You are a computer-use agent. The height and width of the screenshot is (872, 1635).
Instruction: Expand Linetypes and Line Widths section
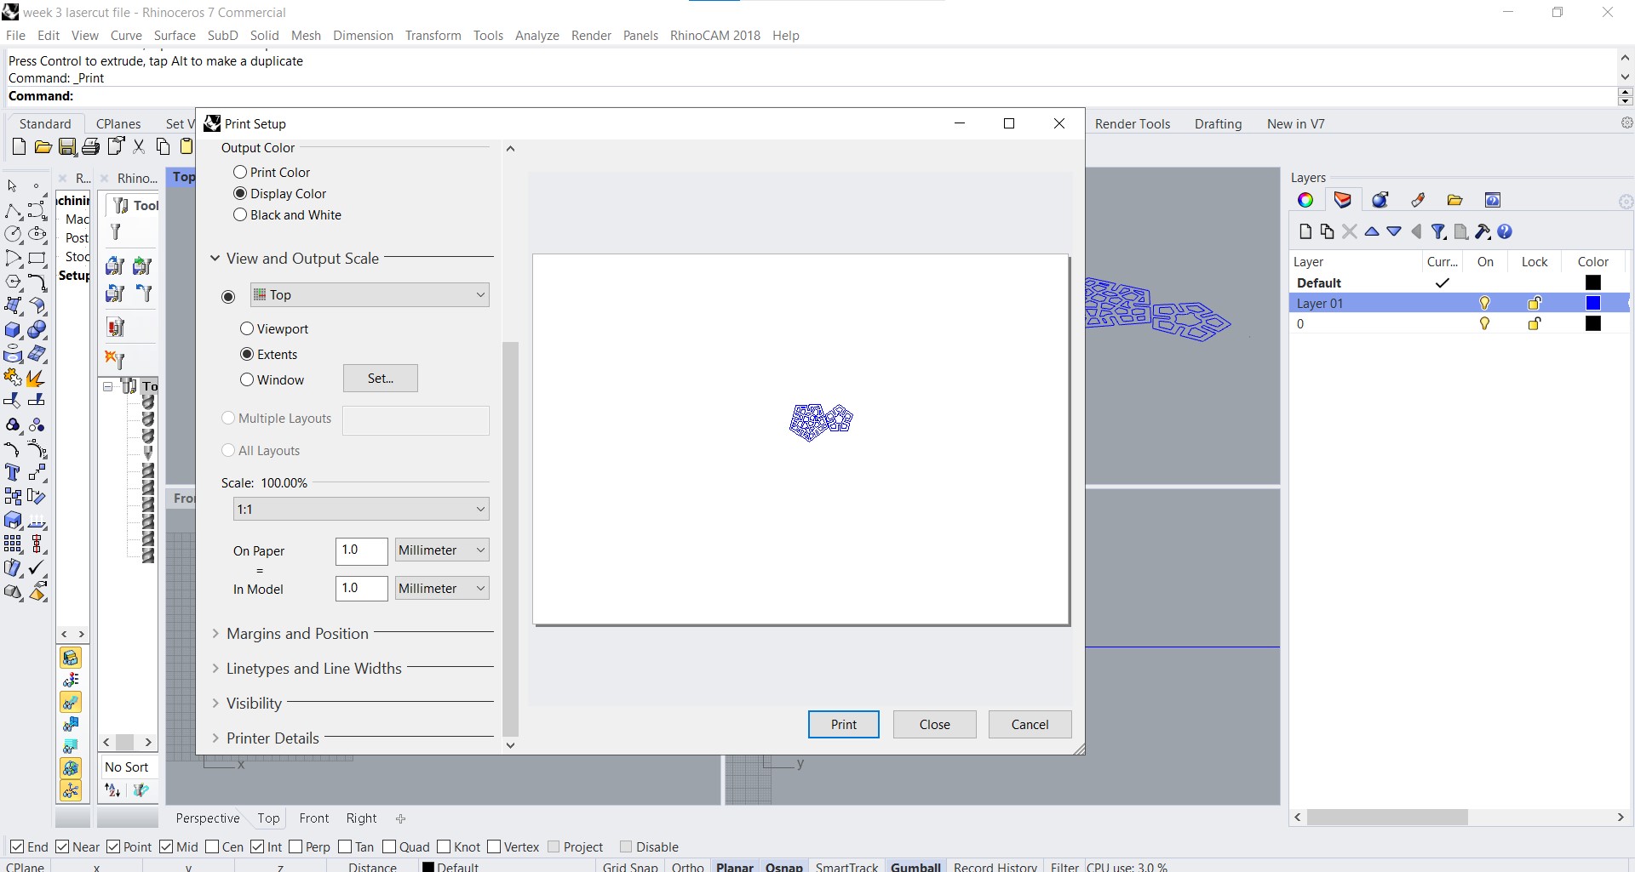click(x=215, y=668)
